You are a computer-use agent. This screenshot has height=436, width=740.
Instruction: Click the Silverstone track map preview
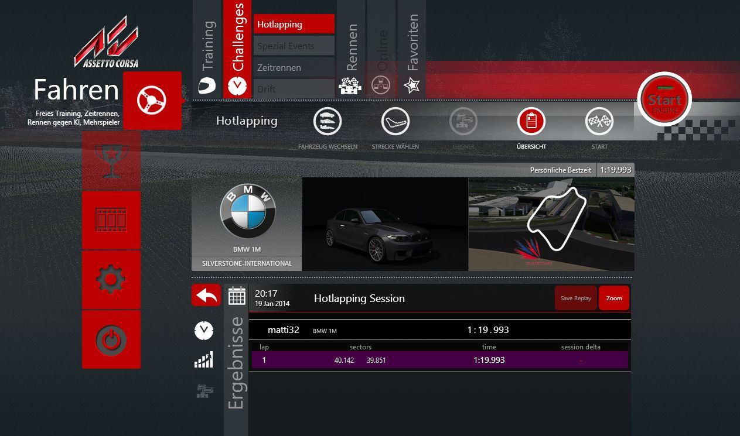(x=551, y=224)
